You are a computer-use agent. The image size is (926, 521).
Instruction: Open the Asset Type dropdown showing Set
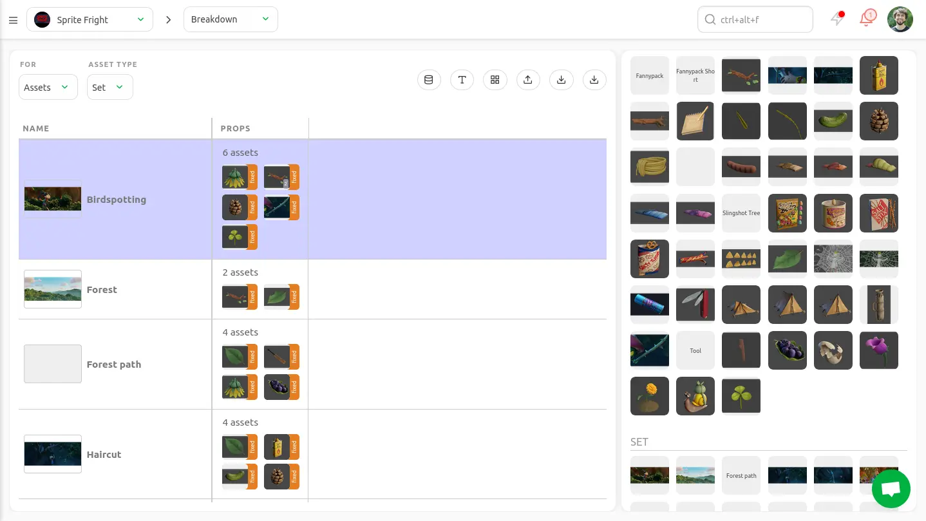point(109,88)
